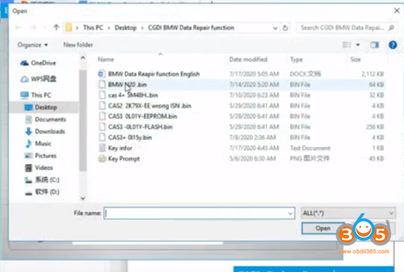Sort files by Date modified column

tap(248, 59)
